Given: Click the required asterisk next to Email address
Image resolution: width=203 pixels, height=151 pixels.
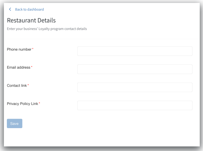Looking at the screenshot, I should point(32,67).
